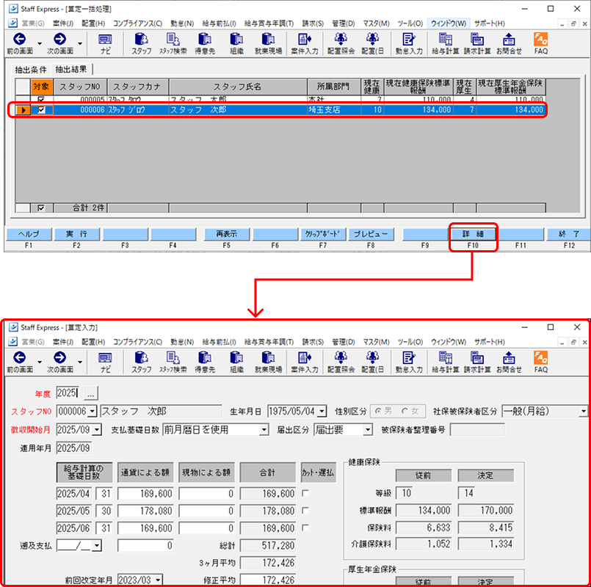Open ナビ icon in 算定入力 toolbar
The image size is (591, 587).
(x=105, y=358)
